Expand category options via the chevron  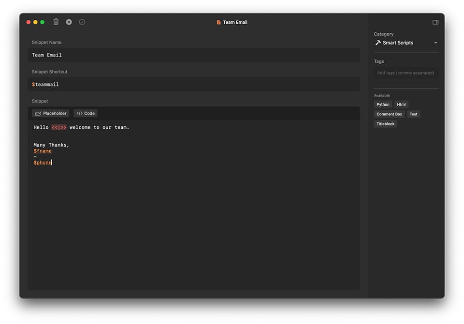pos(436,42)
